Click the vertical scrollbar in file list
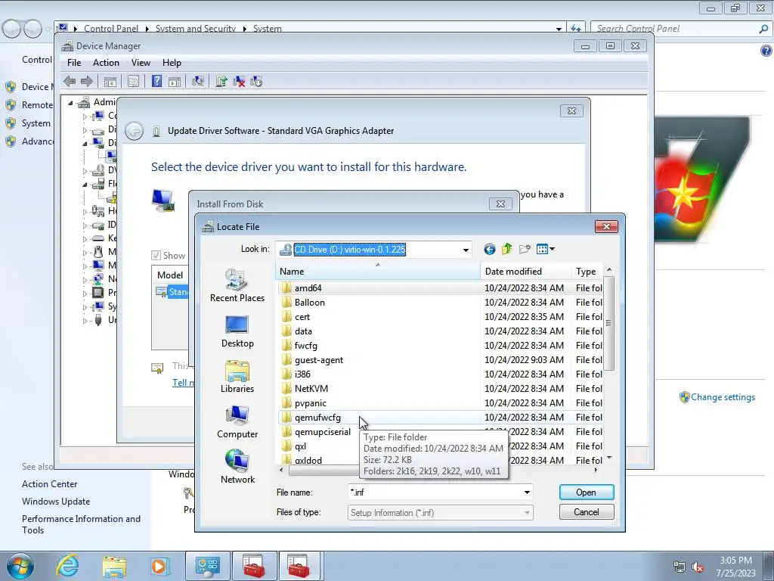This screenshot has height=581, width=774. pyautogui.click(x=609, y=324)
